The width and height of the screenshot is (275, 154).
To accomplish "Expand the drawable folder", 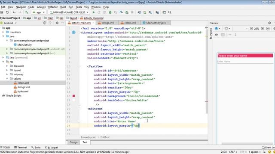I will click(x=7, y=66).
